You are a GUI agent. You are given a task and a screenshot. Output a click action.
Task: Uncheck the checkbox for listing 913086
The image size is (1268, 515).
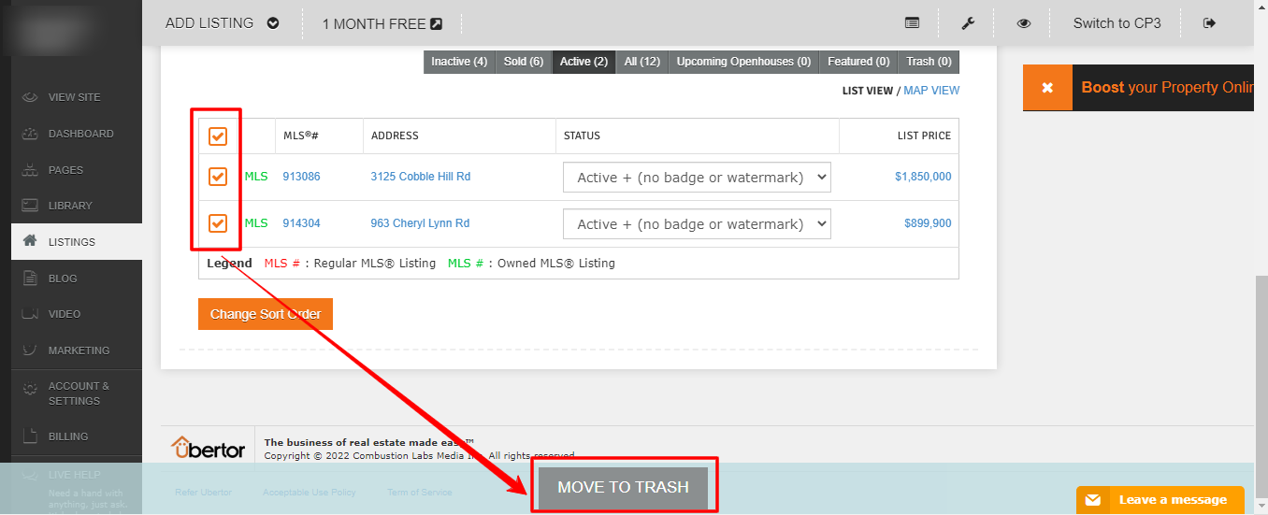pyautogui.click(x=217, y=177)
